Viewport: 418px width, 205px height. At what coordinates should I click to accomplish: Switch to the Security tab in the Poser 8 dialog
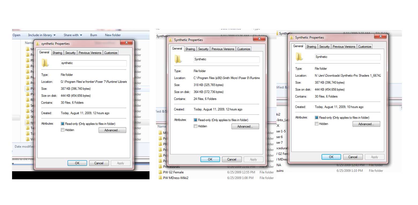point(203,49)
